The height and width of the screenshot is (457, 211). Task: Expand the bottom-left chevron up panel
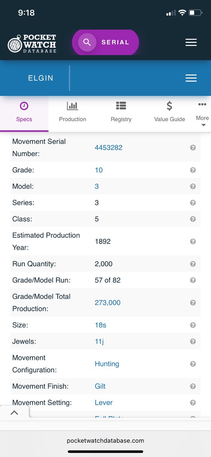click(x=14, y=412)
